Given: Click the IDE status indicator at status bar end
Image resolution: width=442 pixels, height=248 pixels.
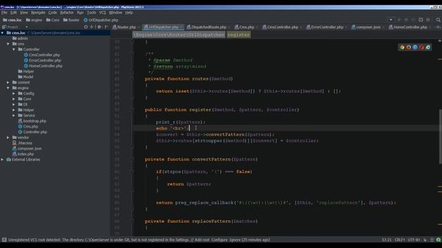Looking at the screenshot, I should click(x=439, y=240).
